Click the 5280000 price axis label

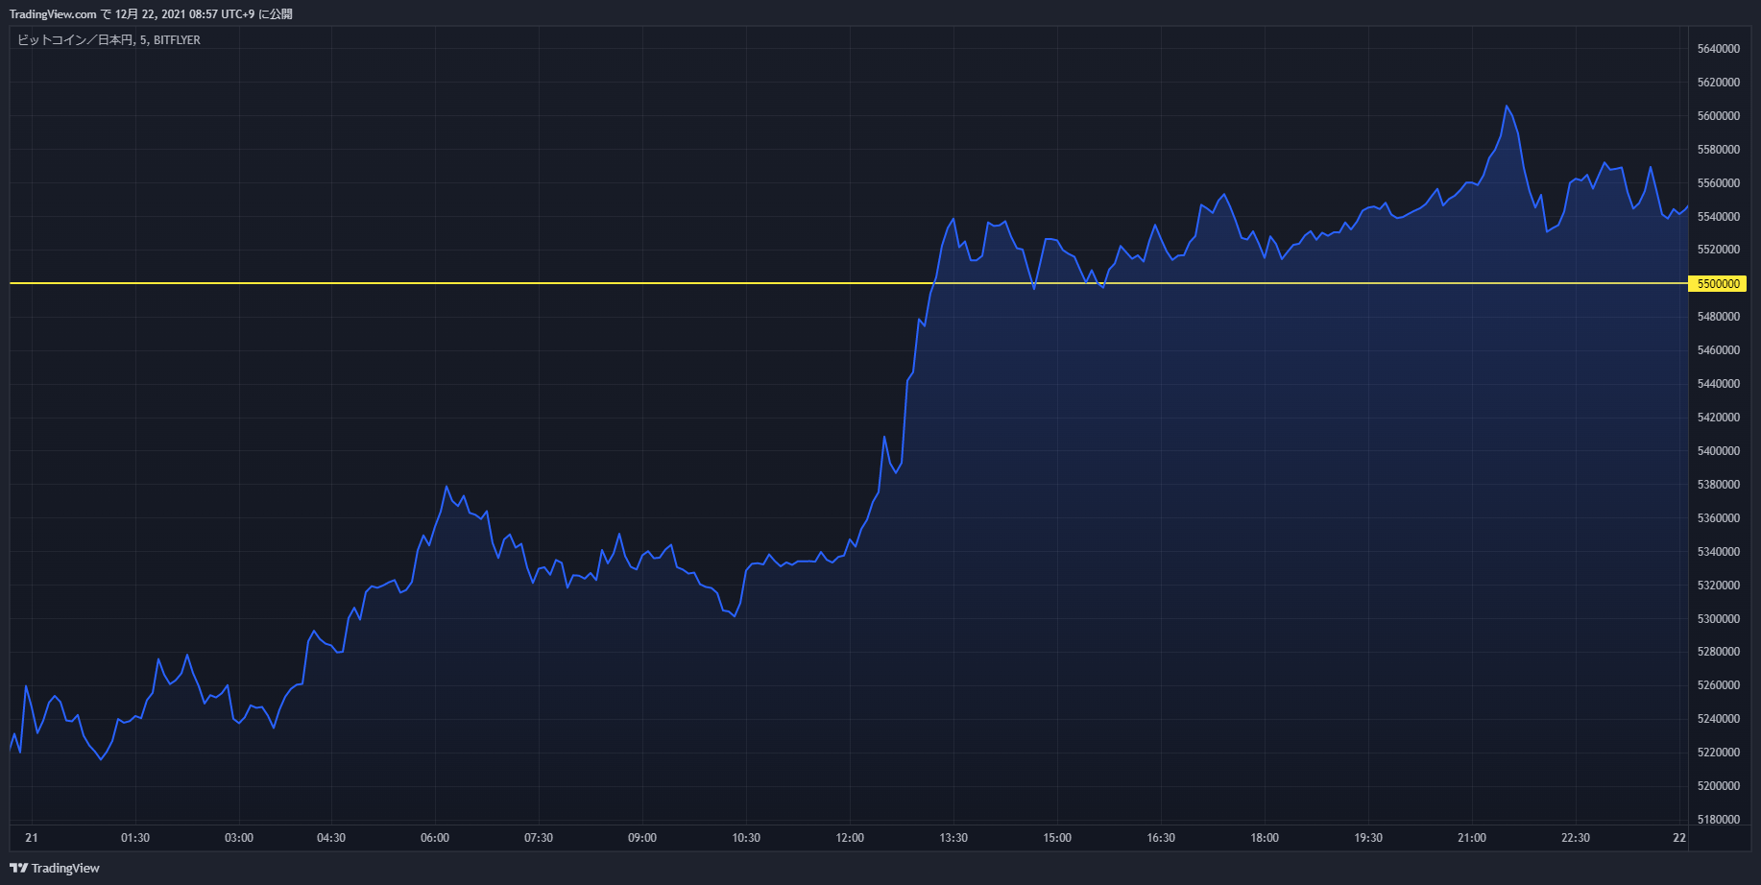tap(1719, 652)
